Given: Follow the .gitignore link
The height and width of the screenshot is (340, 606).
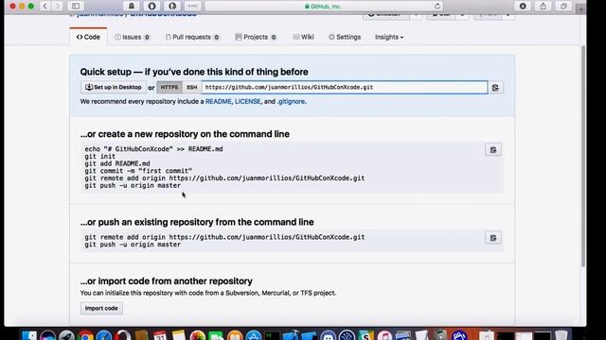Looking at the screenshot, I should tap(292, 101).
